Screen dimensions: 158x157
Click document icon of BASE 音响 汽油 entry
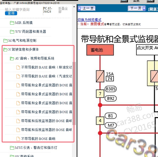click(18, 76)
